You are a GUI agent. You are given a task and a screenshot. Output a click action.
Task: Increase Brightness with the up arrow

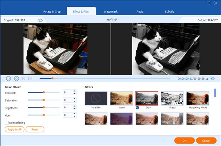click(x=75, y=106)
